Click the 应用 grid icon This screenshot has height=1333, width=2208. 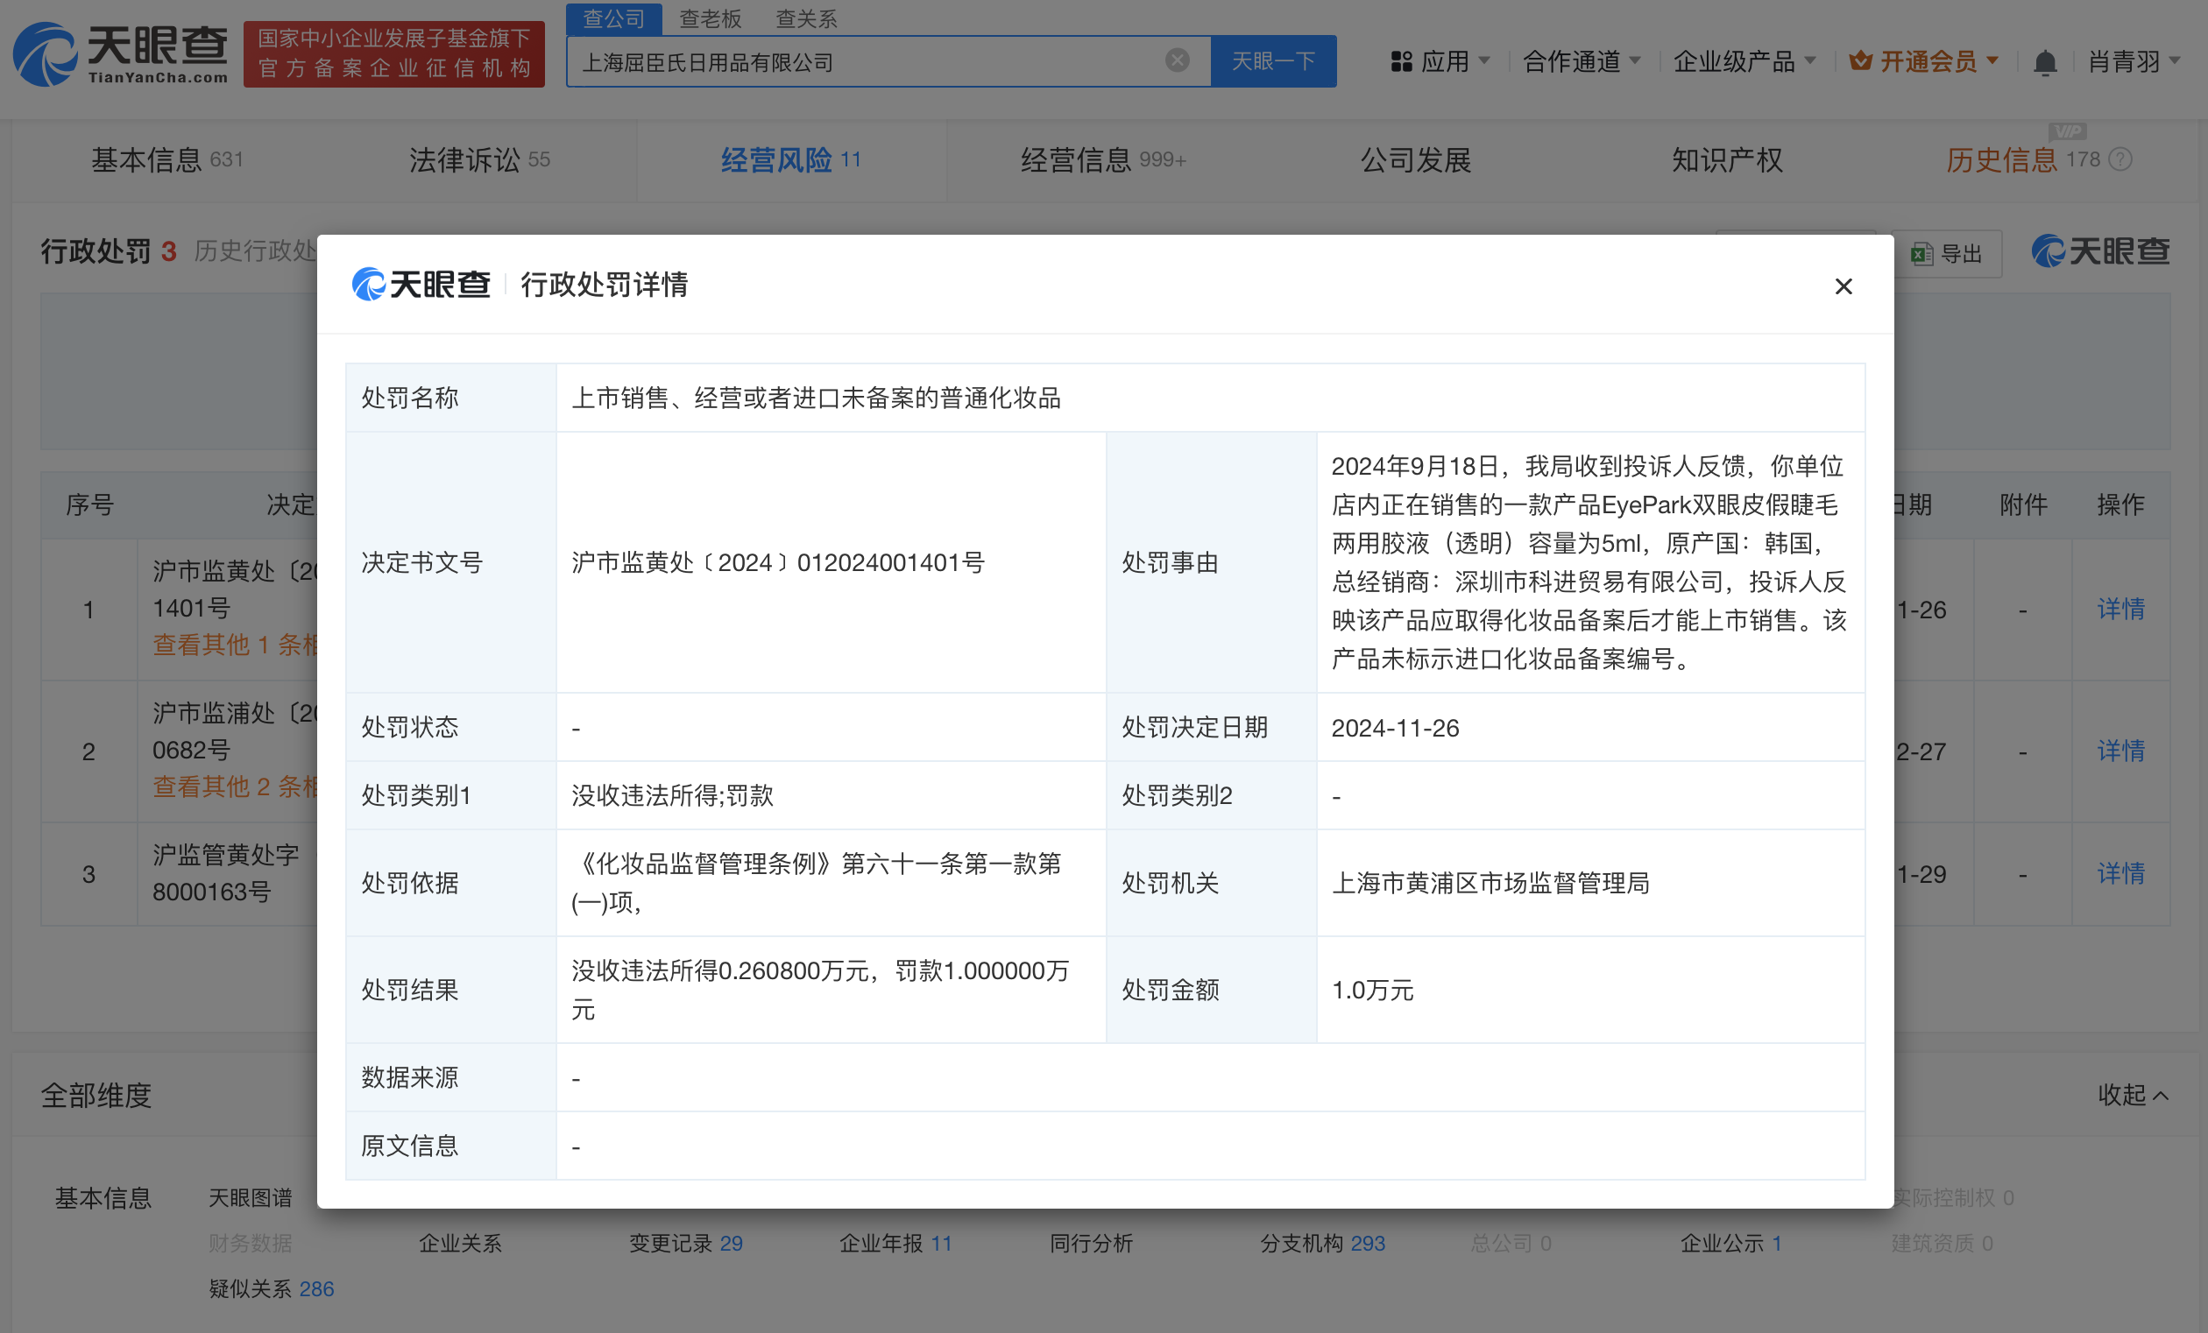click(x=1401, y=62)
